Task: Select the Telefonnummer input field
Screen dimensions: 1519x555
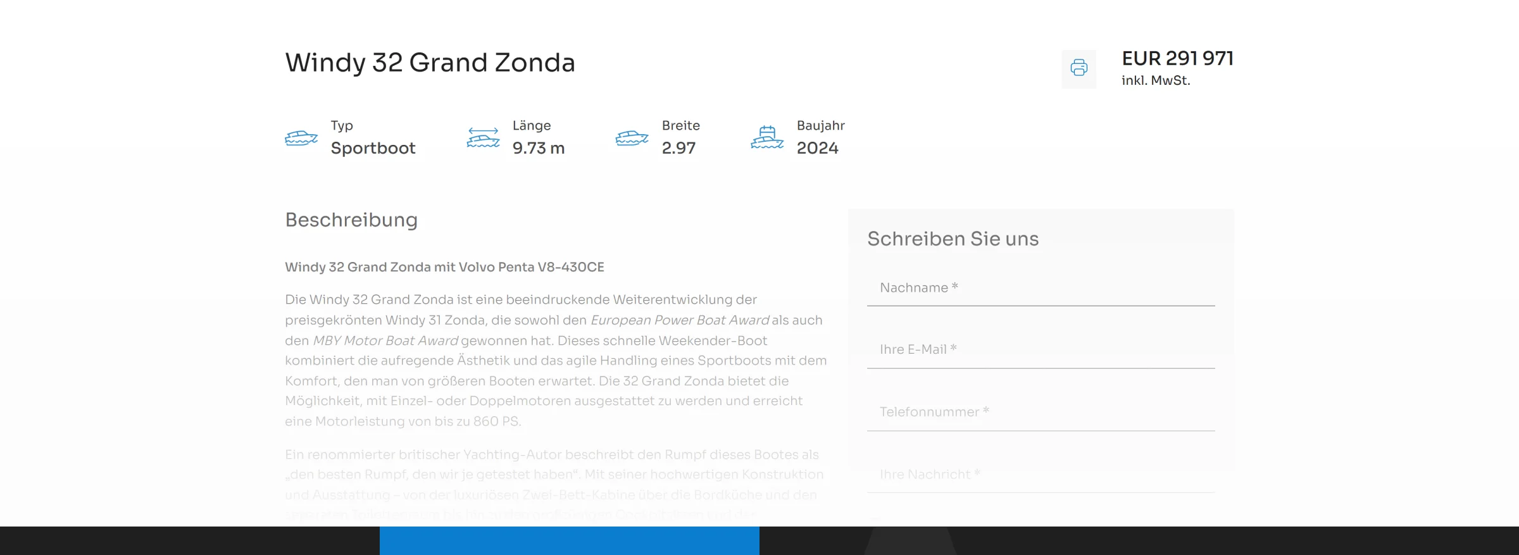Action: [x=1041, y=413]
